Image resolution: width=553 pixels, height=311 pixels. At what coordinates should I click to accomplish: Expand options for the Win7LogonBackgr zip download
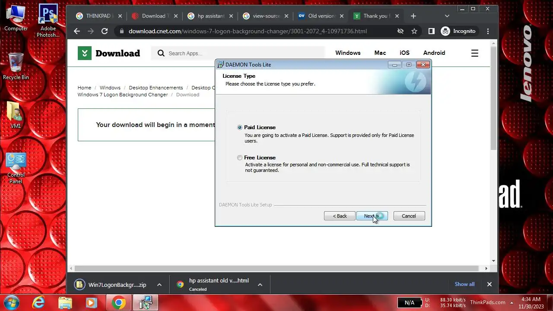pyautogui.click(x=159, y=285)
